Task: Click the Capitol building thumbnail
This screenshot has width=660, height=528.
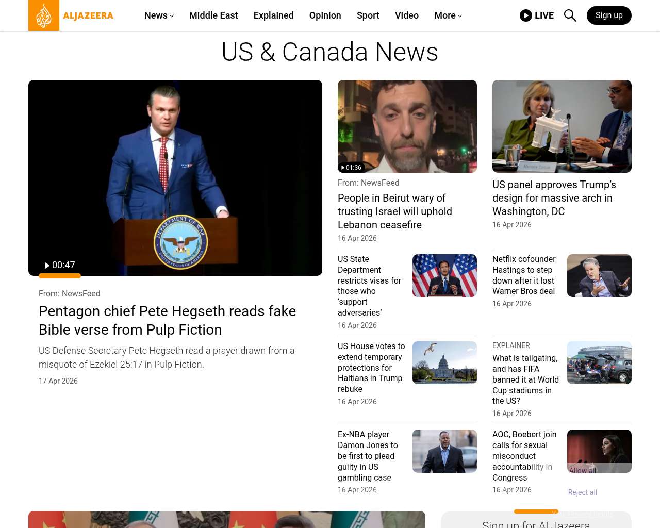Action: tap(444, 362)
